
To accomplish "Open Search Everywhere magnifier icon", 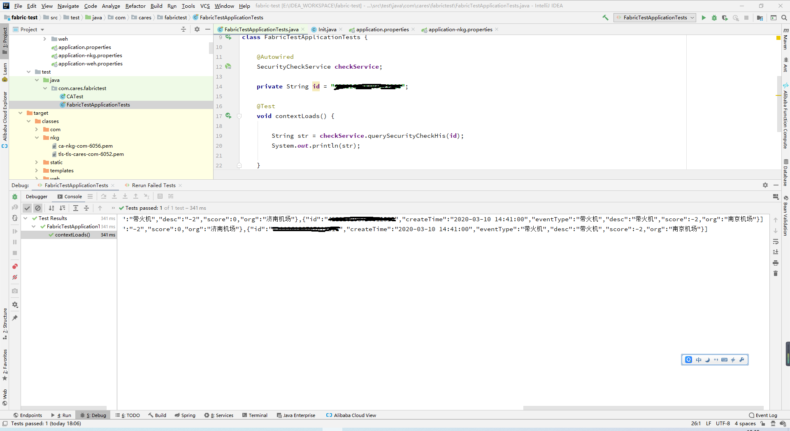I will (x=784, y=18).
